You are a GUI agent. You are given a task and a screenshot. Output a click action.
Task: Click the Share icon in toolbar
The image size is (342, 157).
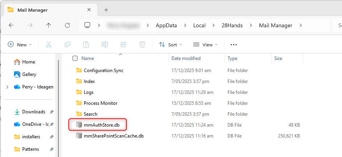[123, 44]
